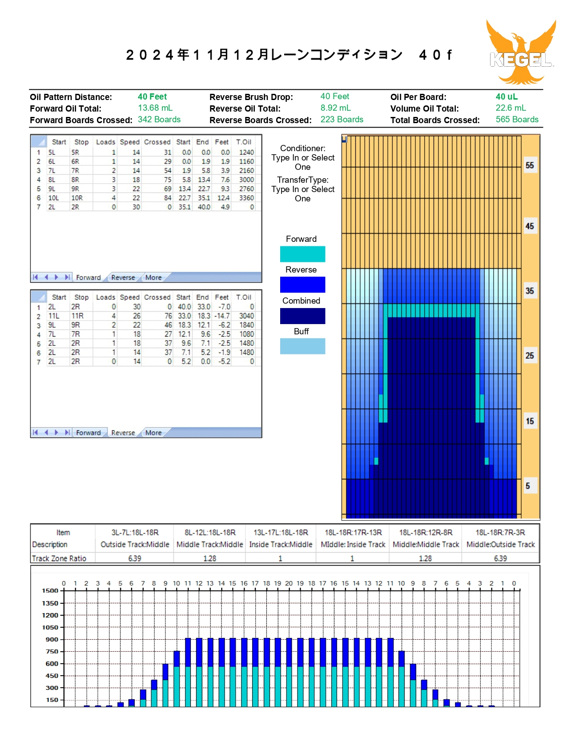This screenshot has width=567, height=734.
Task: Select Forward tab in lower table
Action: pos(88,433)
